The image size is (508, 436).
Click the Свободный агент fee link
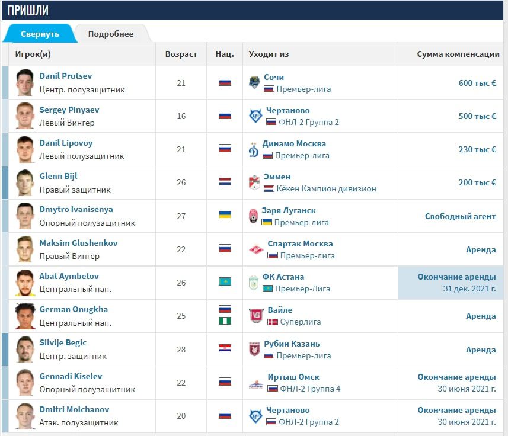[460, 216]
